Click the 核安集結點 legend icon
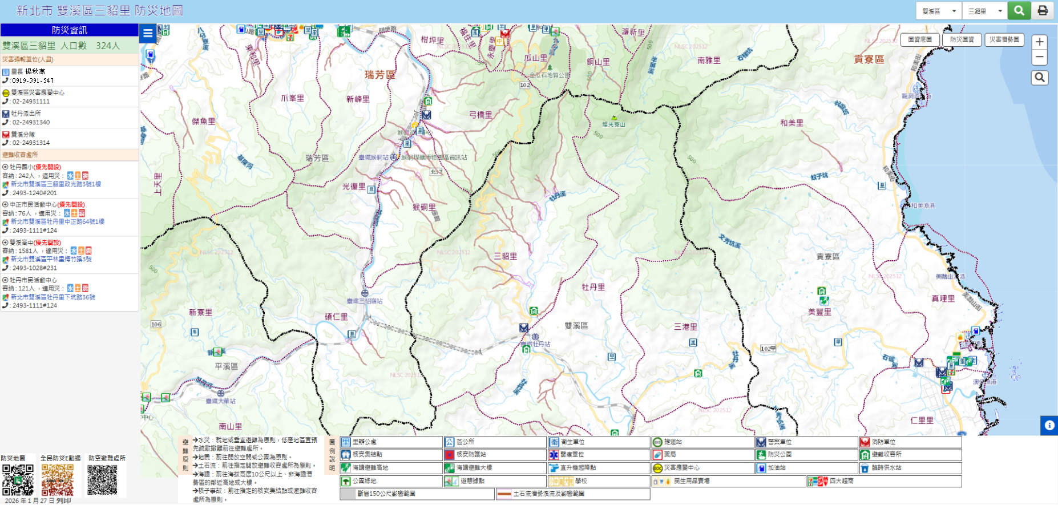The image size is (1058, 505). pos(346,455)
